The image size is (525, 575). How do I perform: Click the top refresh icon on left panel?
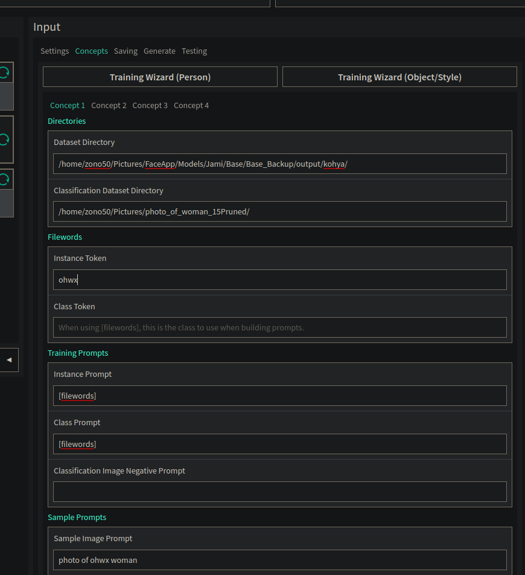[4, 72]
